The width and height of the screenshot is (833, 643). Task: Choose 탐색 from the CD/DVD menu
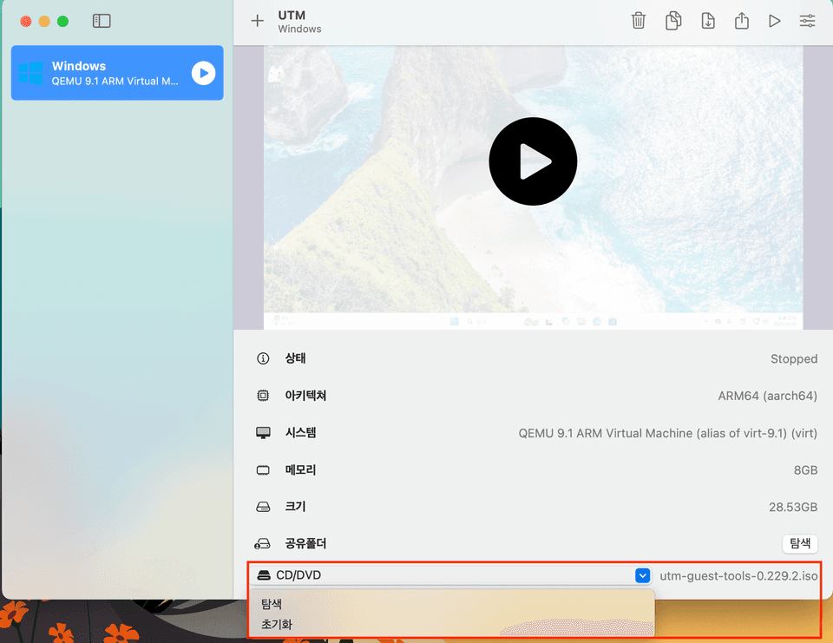pos(272,604)
